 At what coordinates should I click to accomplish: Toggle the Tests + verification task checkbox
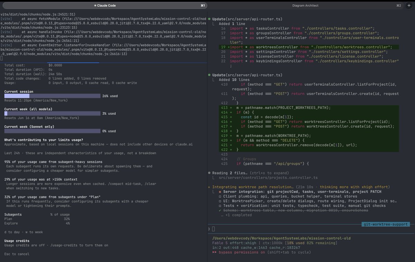tap(220, 206)
